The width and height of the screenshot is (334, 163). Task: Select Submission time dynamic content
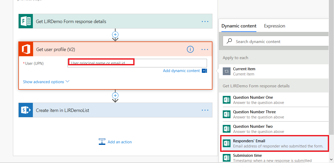coord(274,158)
